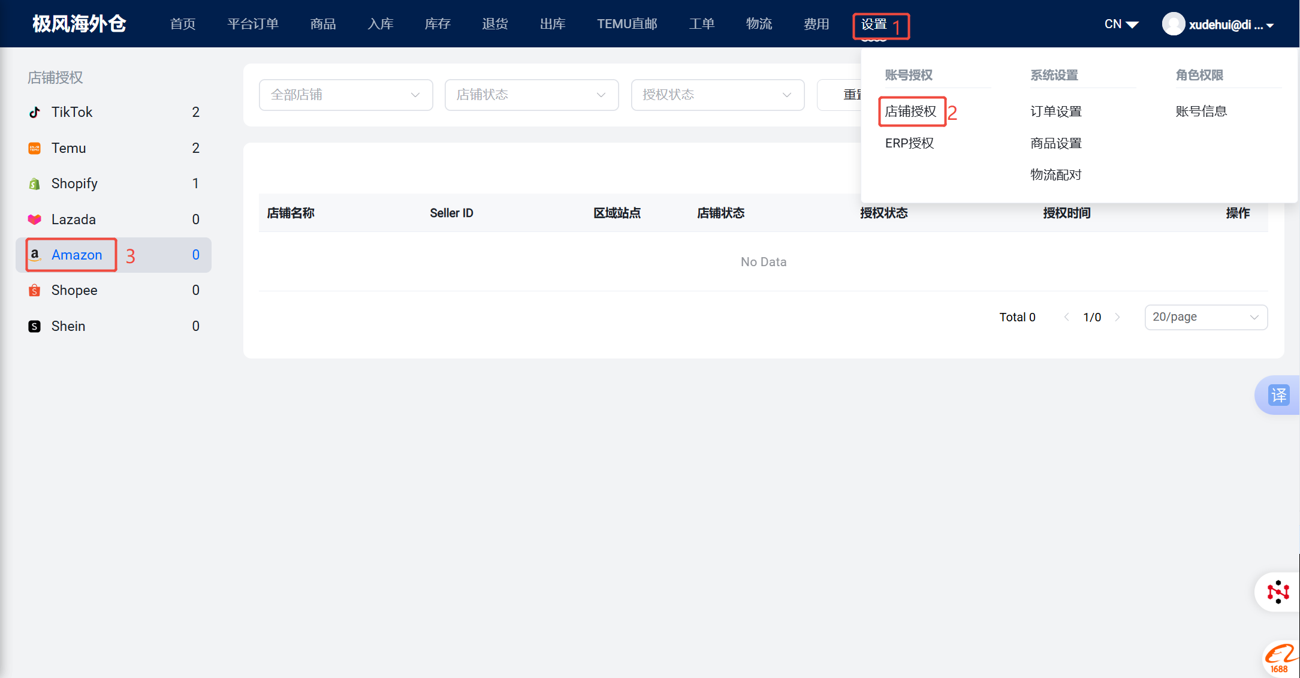The width and height of the screenshot is (1300, 678).
Task: Select 店铺授权 in the settings dropdown
Action: coord(910,112)
